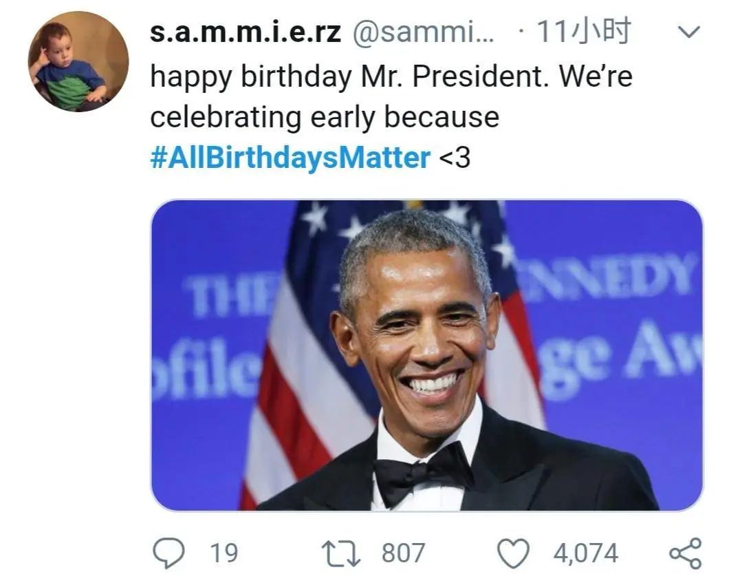Click the blurred "THE" backdrop text in photo
Screen dimensions: 729x583
pyautogui.click(x=230, y=295)
